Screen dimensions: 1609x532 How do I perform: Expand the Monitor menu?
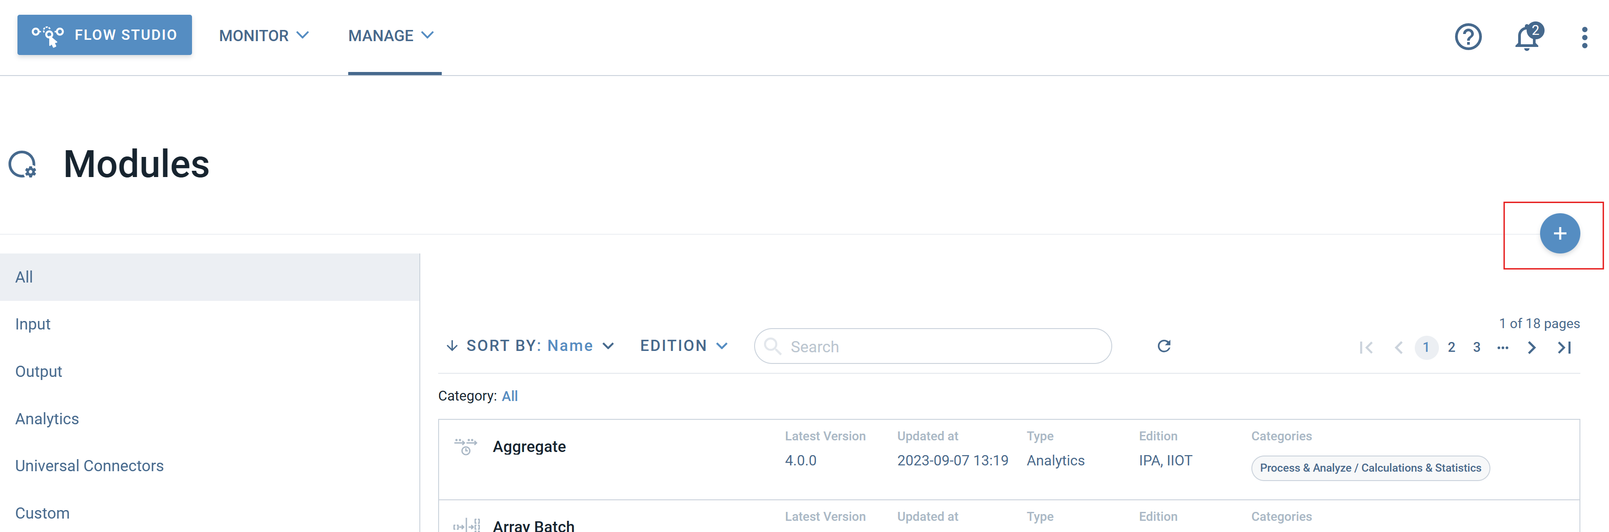[264, 36]
